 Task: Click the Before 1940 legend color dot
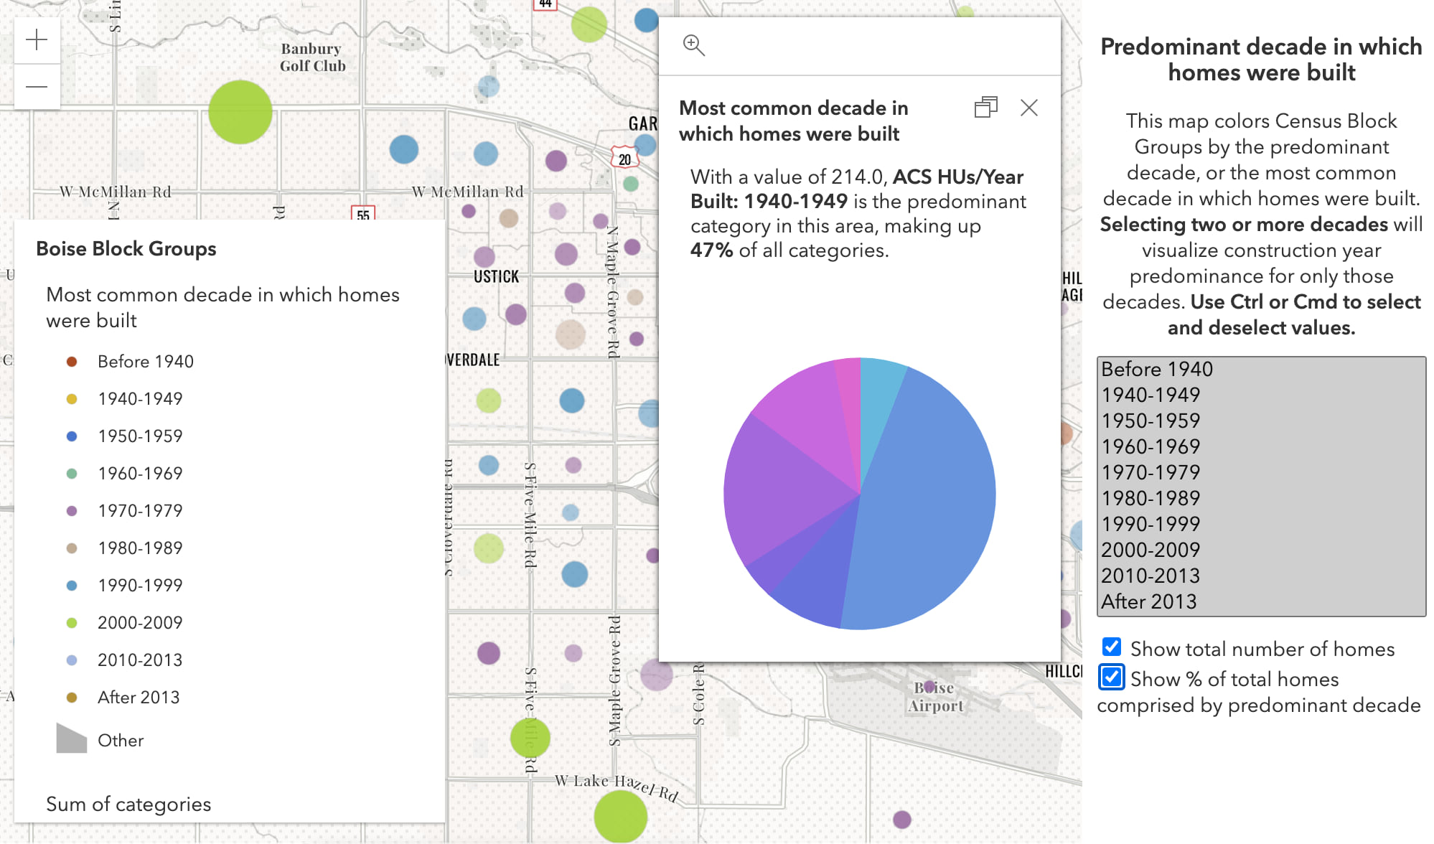point(72,362)
